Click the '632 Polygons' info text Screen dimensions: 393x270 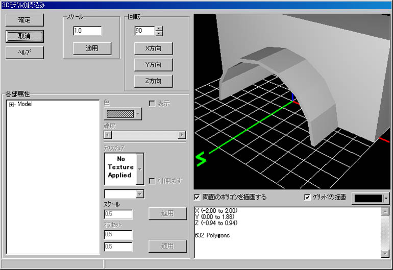[212, 235]
